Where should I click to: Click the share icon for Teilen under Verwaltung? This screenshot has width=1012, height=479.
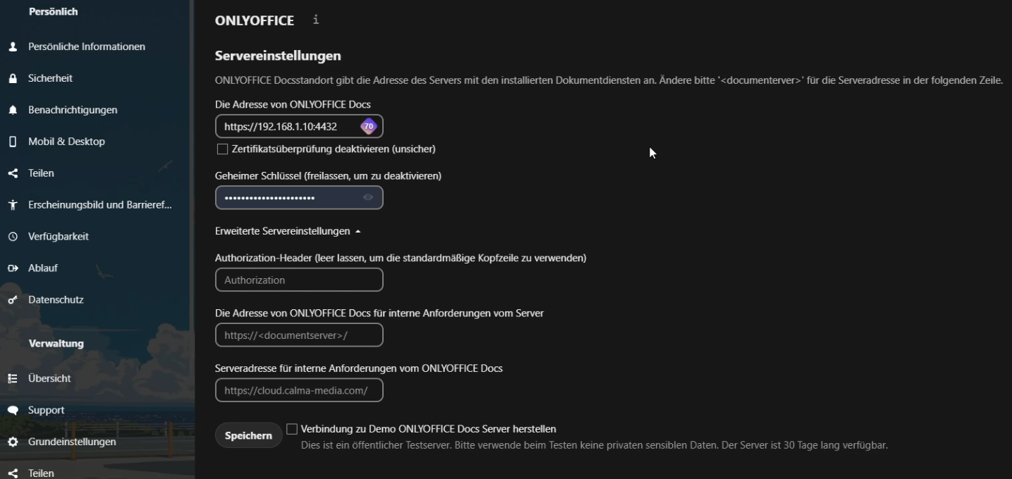click(x=13, y=473)
